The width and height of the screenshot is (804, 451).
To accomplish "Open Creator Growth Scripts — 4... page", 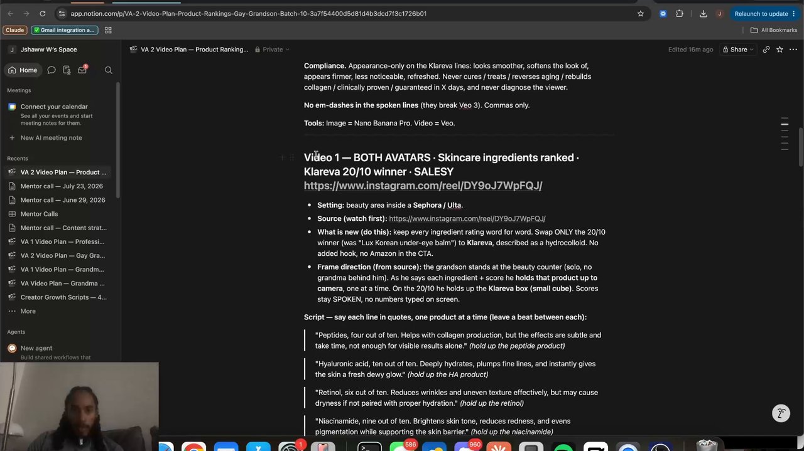I will pos(62,297).
